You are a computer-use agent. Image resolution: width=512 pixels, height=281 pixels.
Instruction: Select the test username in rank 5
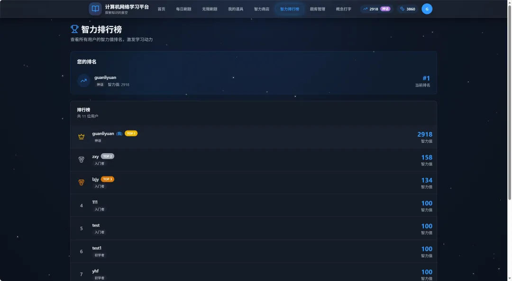coord(96,225)
